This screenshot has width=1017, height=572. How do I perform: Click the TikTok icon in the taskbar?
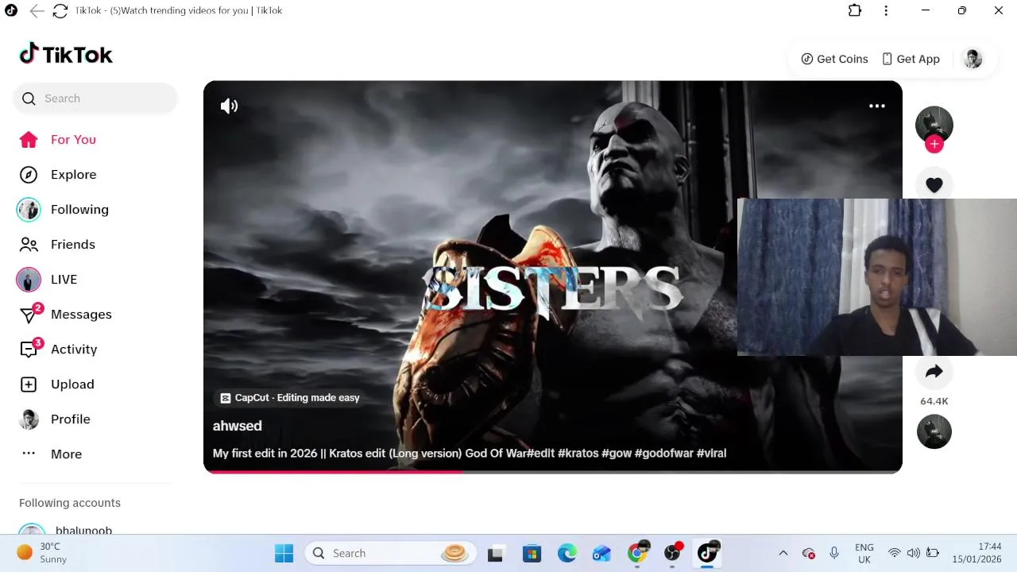(708, 553)
